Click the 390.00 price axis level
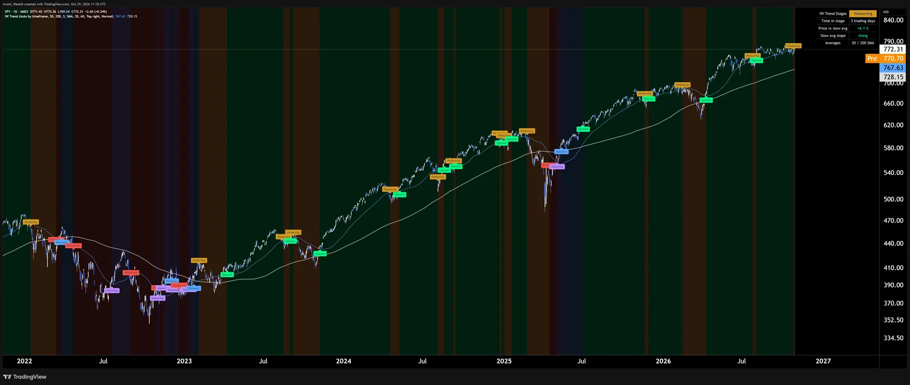Screen dimensions: 910x385 pos(893,285)
